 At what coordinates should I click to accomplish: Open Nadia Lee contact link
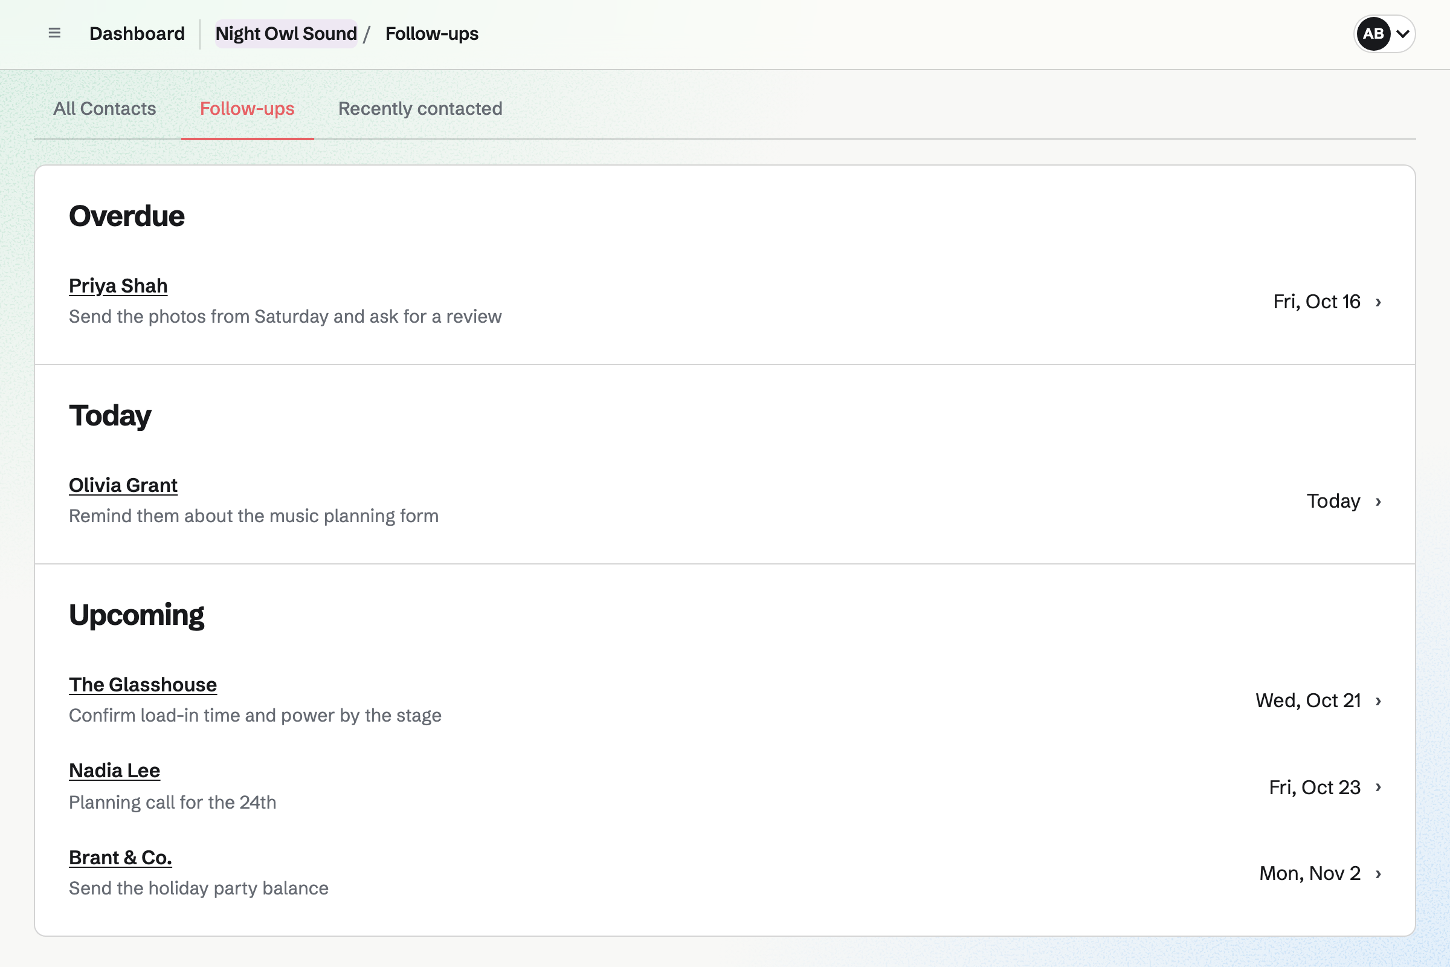[115, 771]
